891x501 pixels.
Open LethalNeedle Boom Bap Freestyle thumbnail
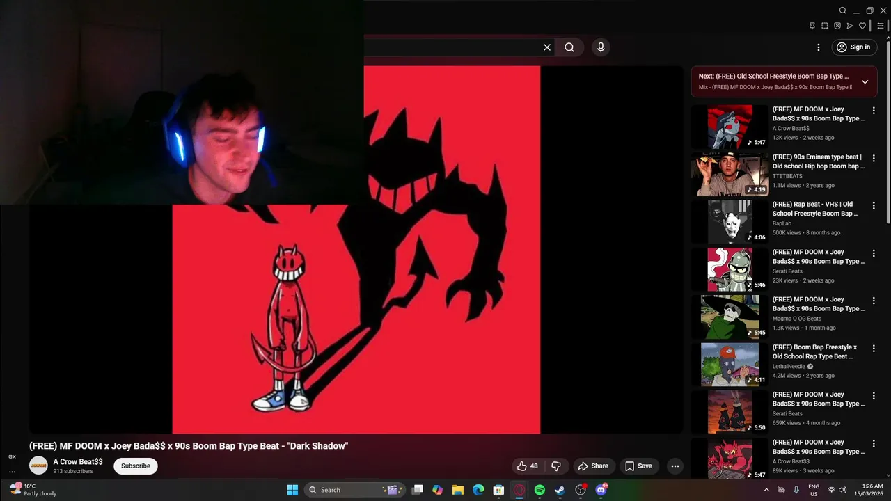point(730,364)
